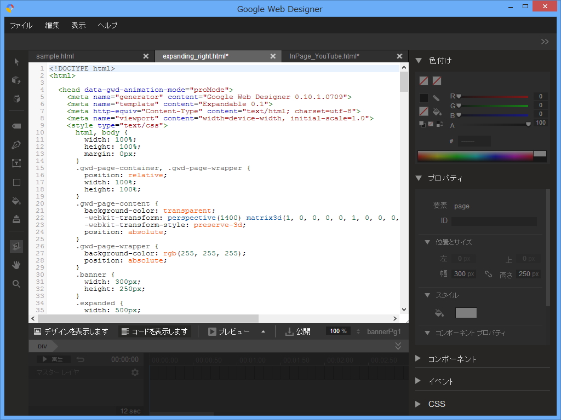Switch to code view (コードを表示します)
The width and height of the screenshot is (561, 420).
[x=154, y=331]
